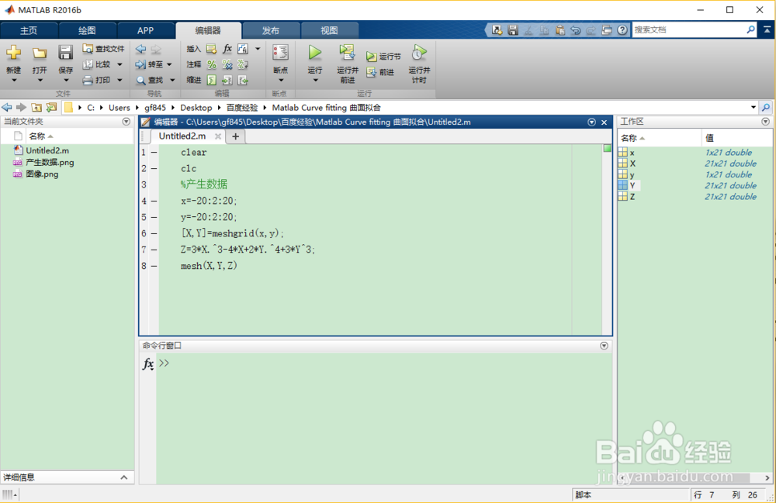776x503 pixels.
Task: Click the green percent comment icon
Action: (x=211, y=64)
